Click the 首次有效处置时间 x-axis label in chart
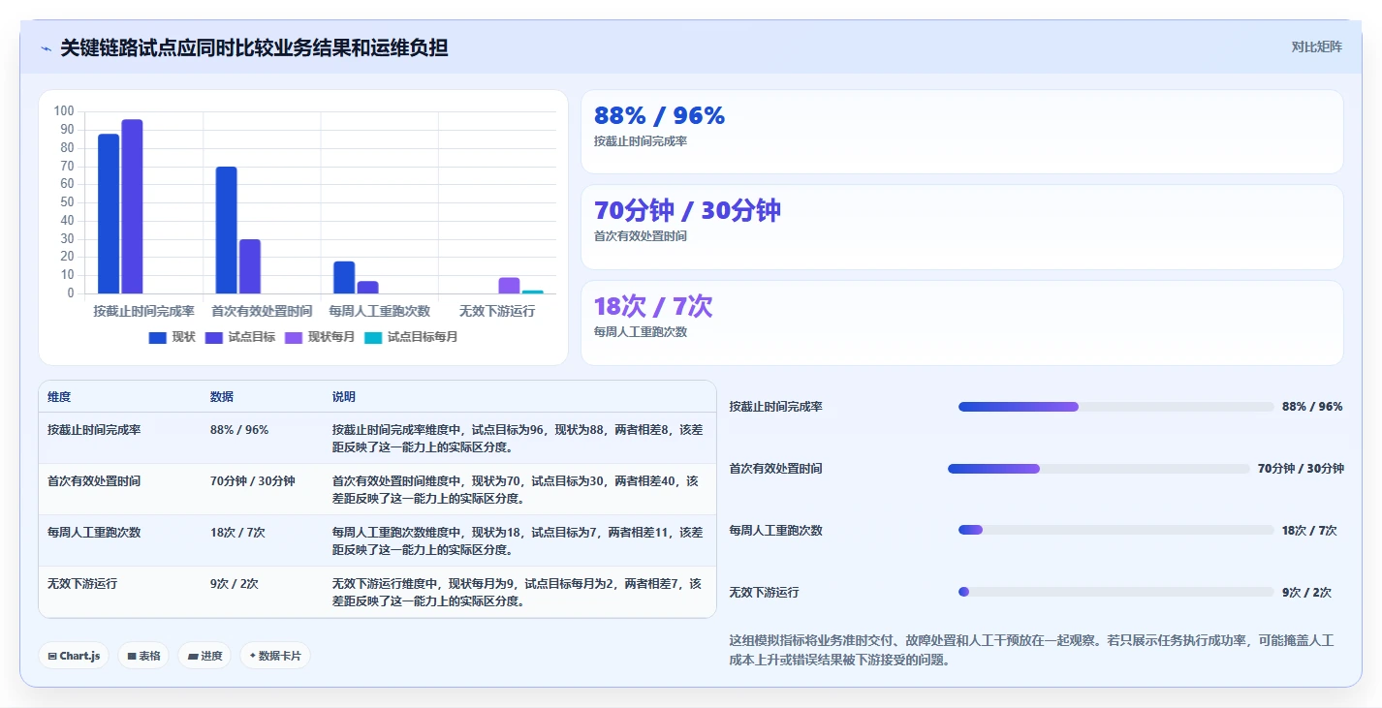1382x708 pixels. click(x=262, y=311)
